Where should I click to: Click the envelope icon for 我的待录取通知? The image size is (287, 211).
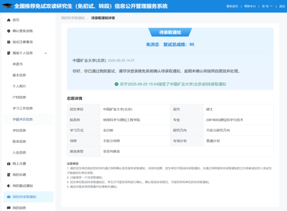tap(9, 197)
